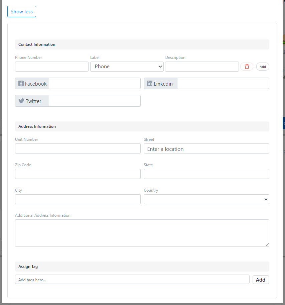Click the Linkedin logo icon
This screenshot has width=285, height=305.
[150, 84]
